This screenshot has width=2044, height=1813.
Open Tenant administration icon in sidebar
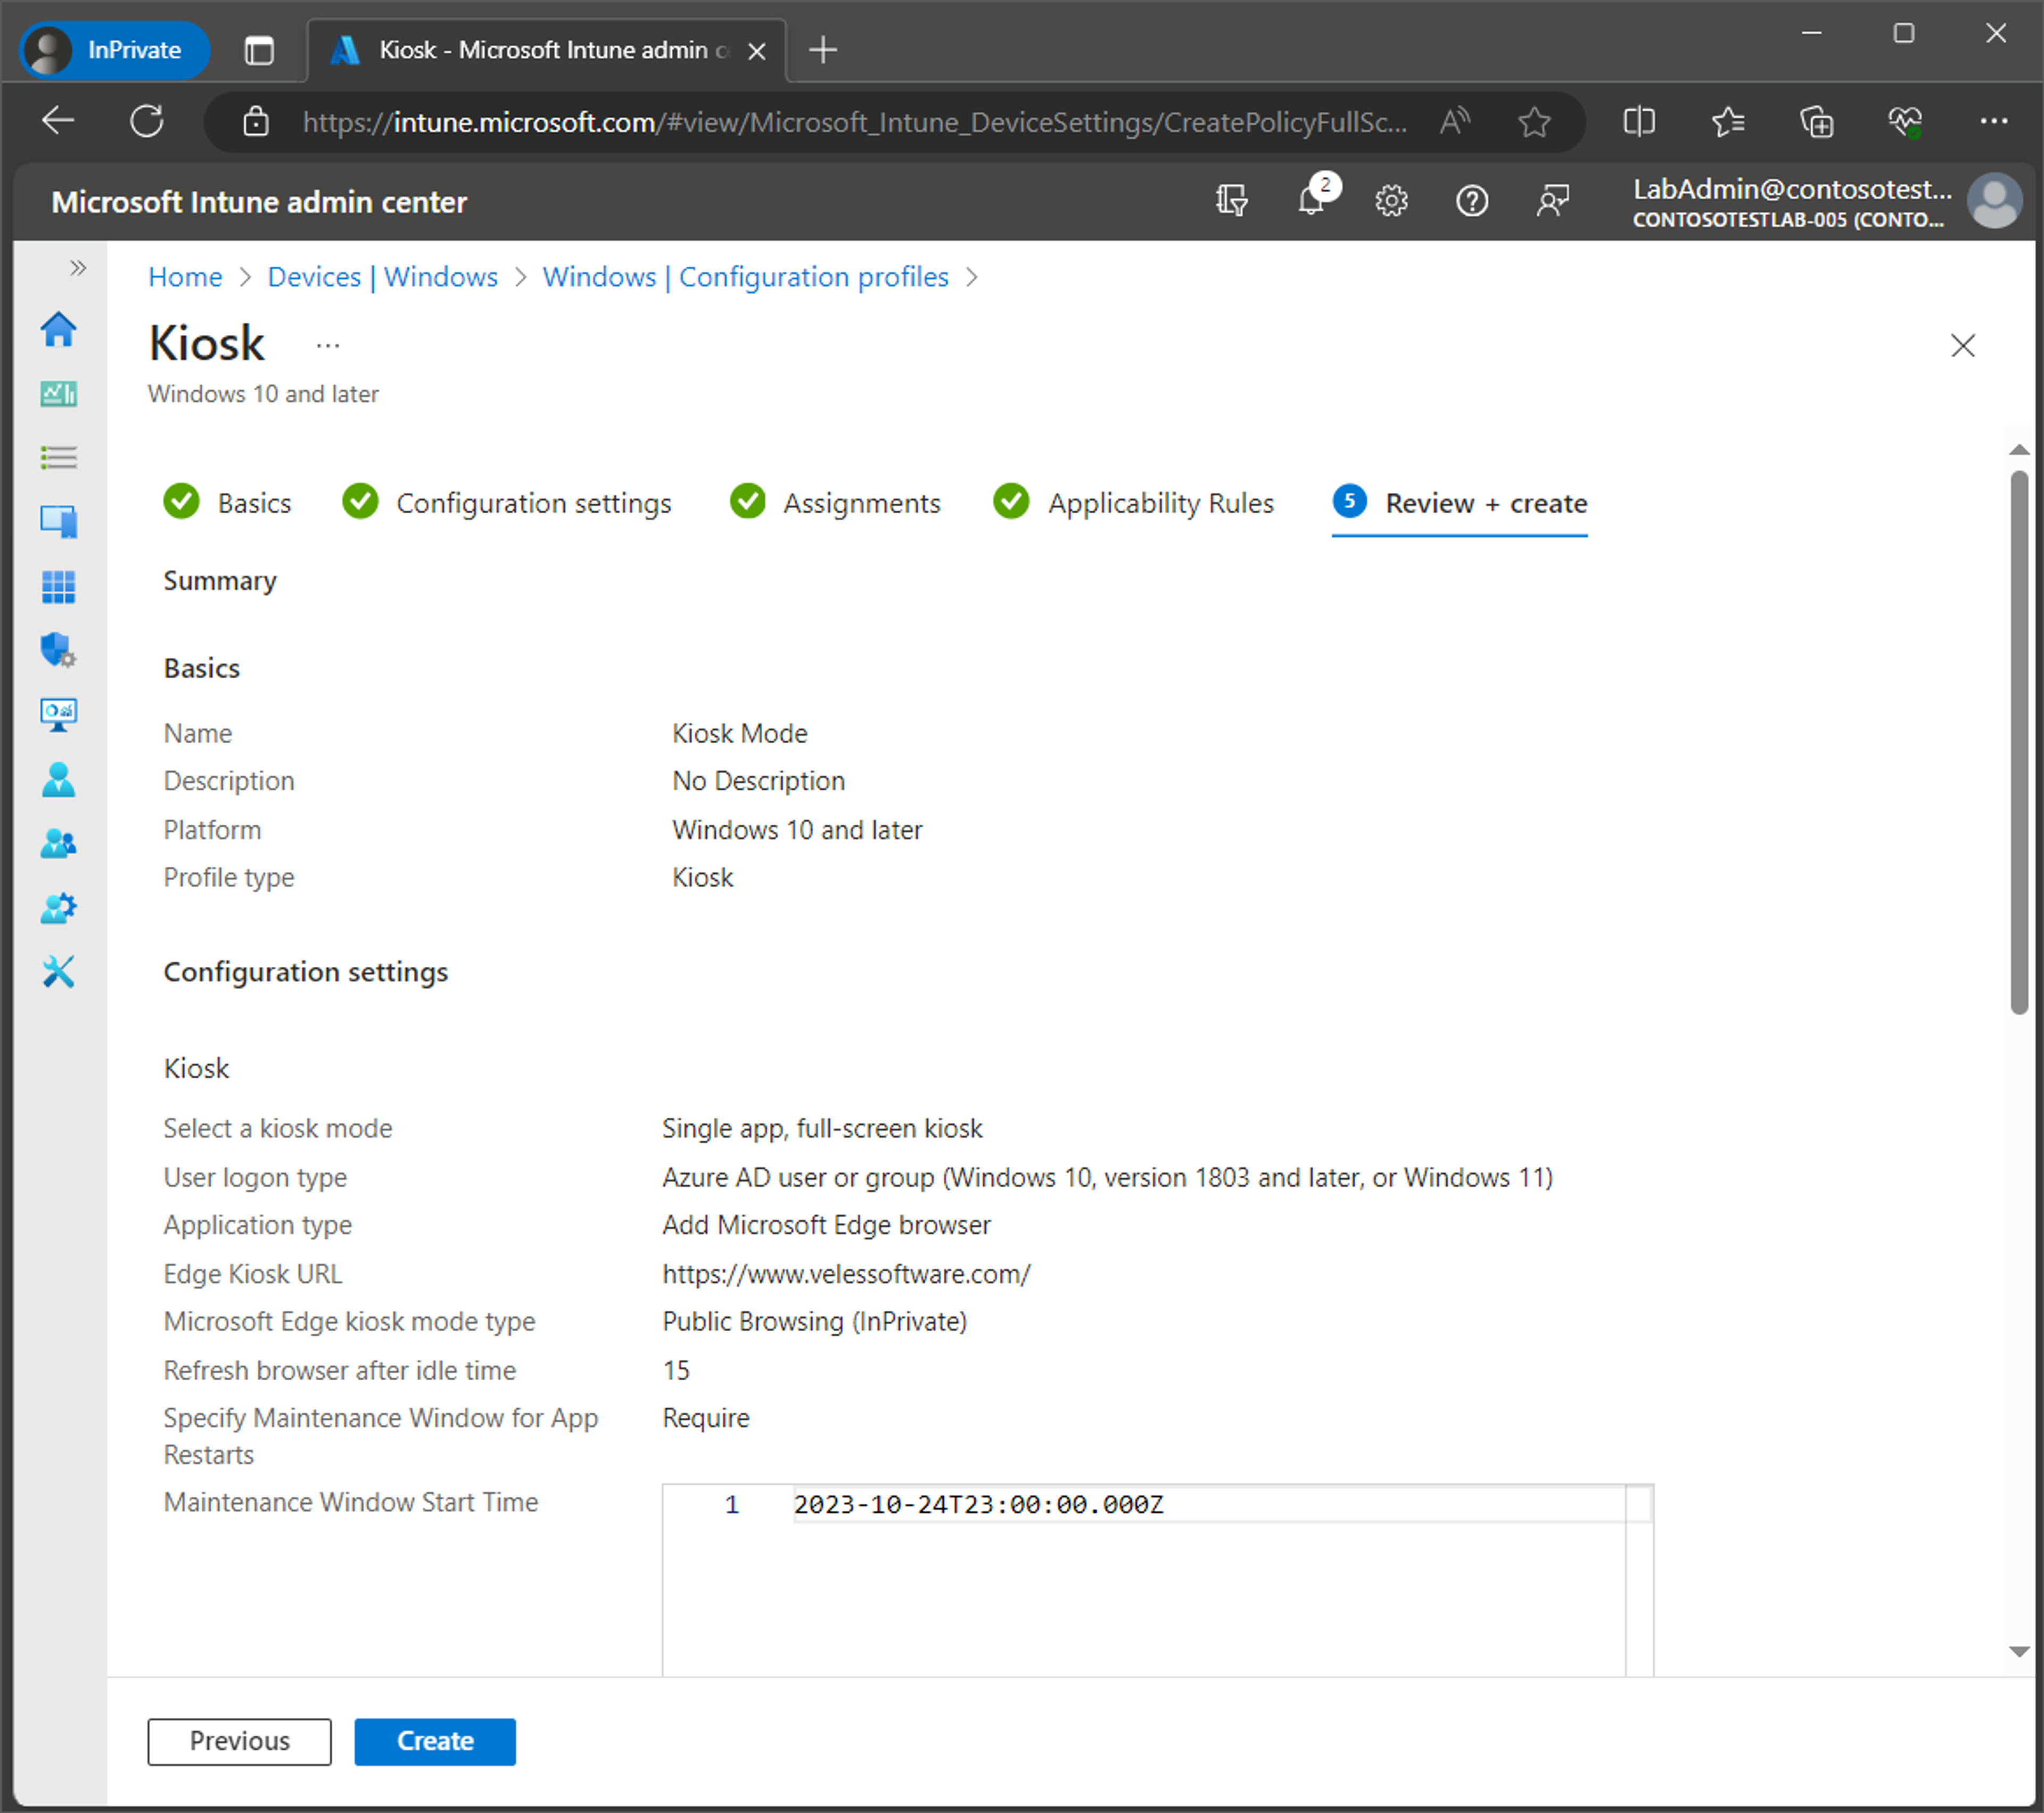[58, 907]
